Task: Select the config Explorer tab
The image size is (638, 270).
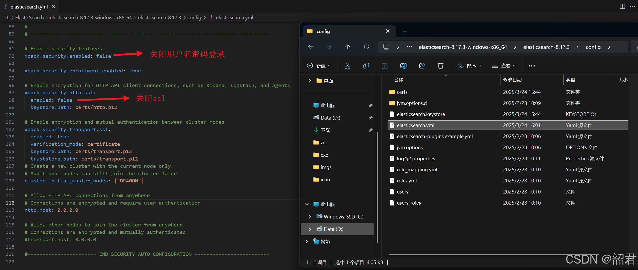Action: coord(349,31)
